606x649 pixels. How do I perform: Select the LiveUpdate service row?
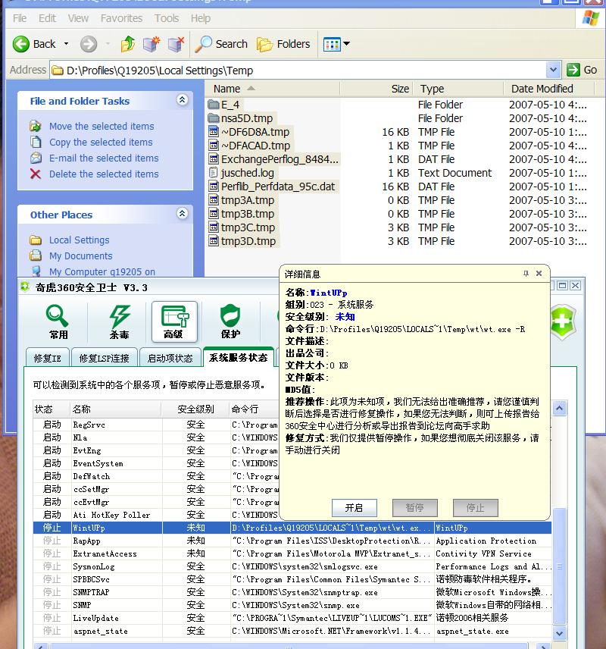pos(292,618)
